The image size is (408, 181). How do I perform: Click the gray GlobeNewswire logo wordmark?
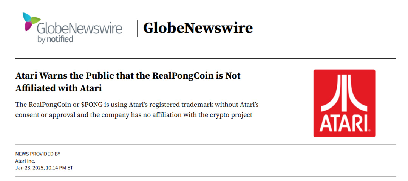pyautogui.click(x=79, y=29)
